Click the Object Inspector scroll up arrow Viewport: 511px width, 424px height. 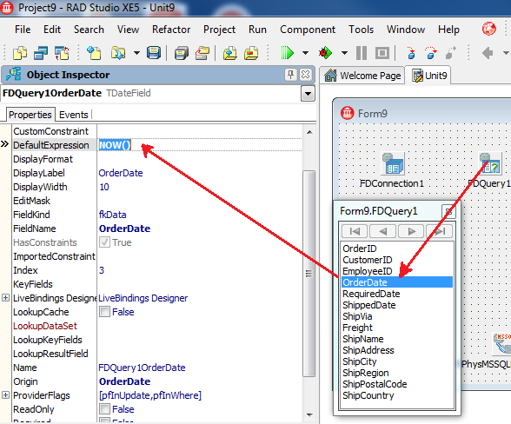[x=309, y=132]
